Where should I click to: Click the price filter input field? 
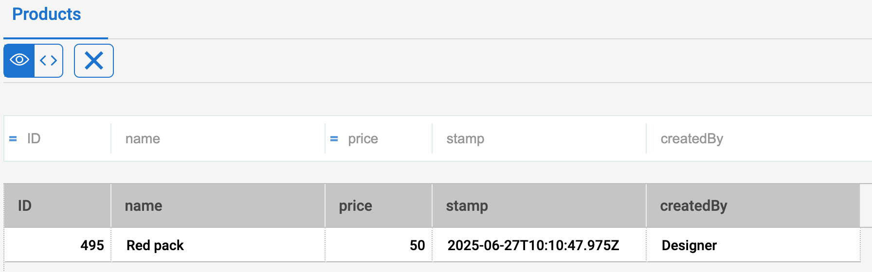pos(387,139)
